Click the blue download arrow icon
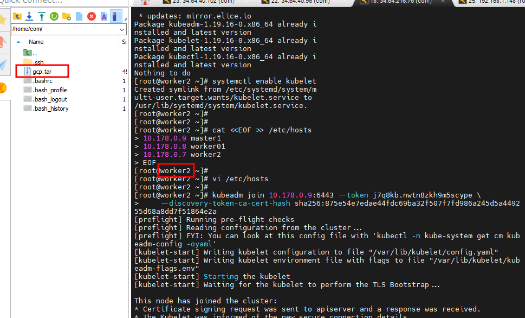Screen dimensions: 525x318 [x=29, y=16]
